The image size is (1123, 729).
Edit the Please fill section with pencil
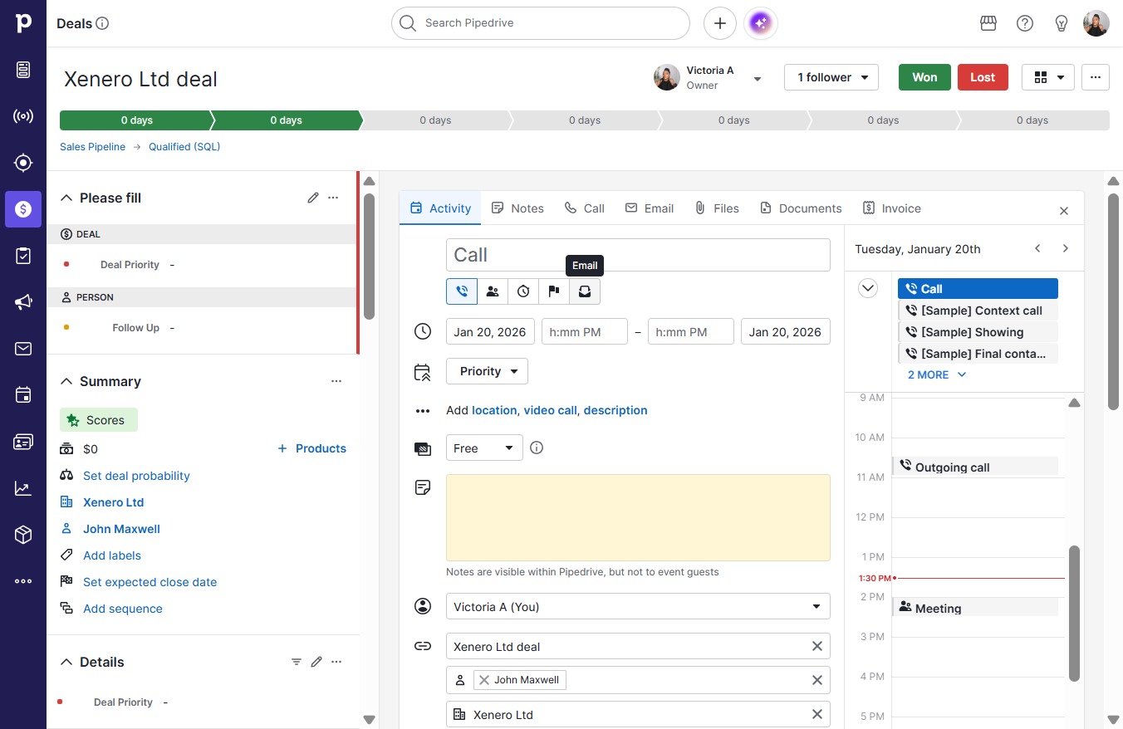313,198
